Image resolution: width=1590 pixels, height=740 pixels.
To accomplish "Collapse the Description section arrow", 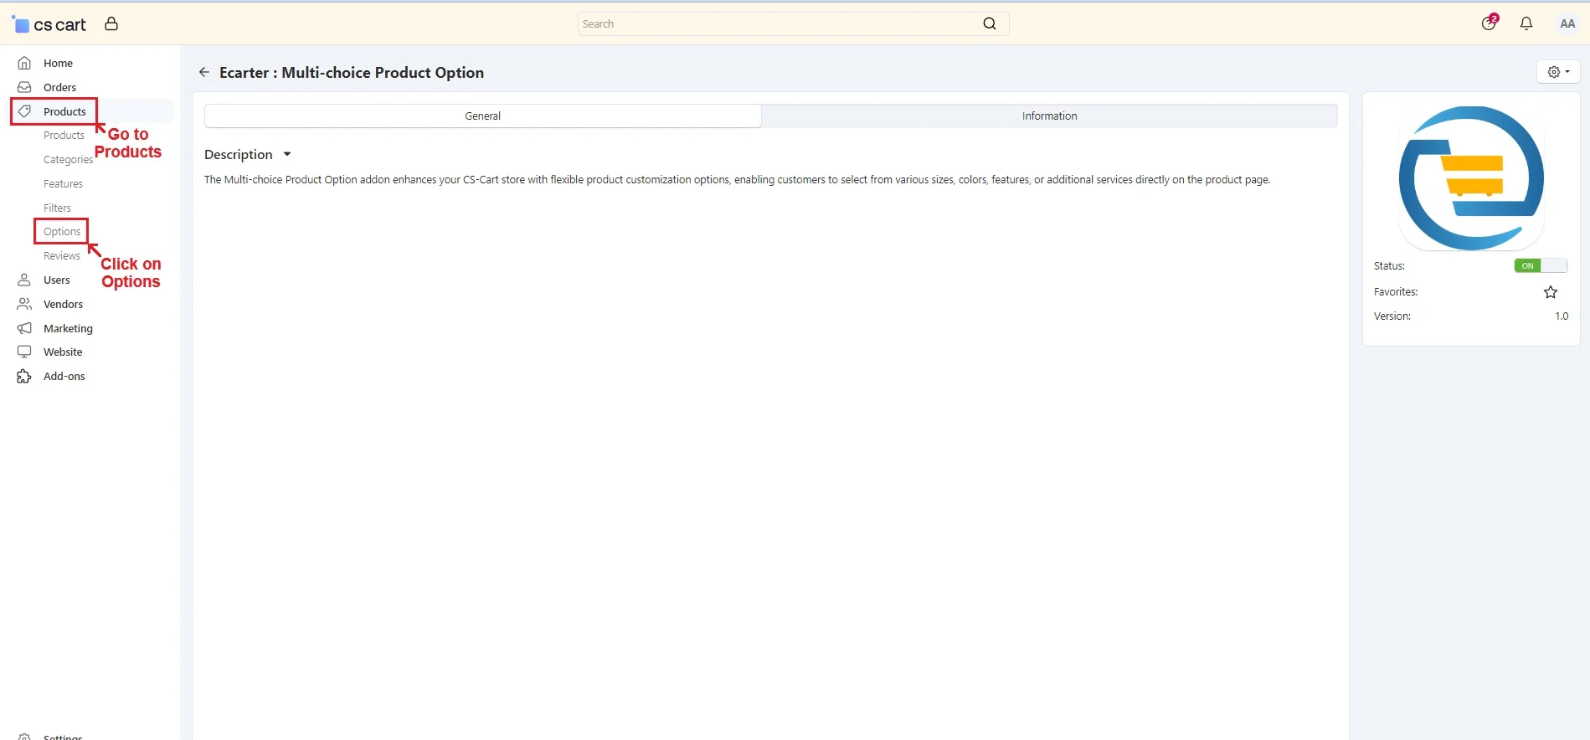I will pos(287,154).
